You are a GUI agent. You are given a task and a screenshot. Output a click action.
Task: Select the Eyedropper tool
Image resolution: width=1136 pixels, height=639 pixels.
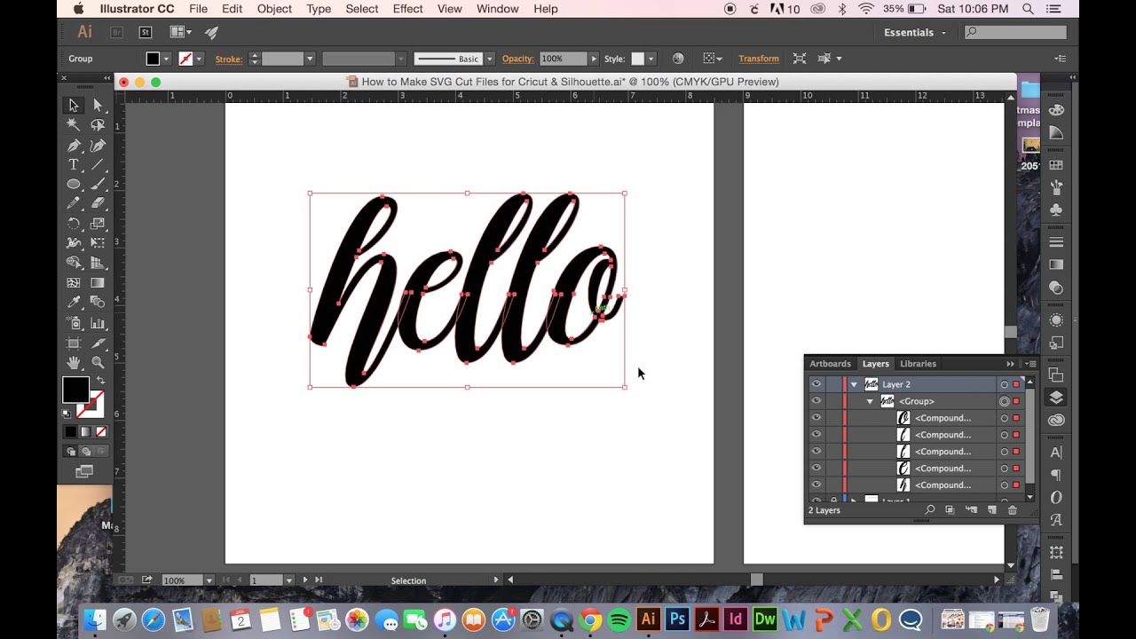(73, 302)
